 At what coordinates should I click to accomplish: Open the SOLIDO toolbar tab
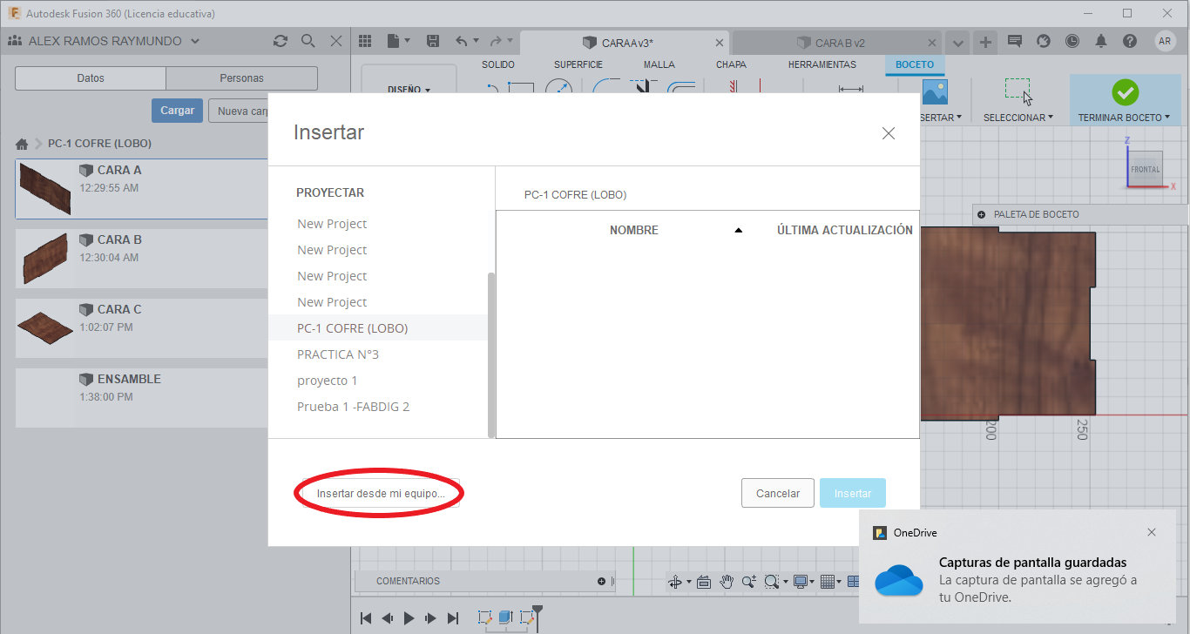498,64
